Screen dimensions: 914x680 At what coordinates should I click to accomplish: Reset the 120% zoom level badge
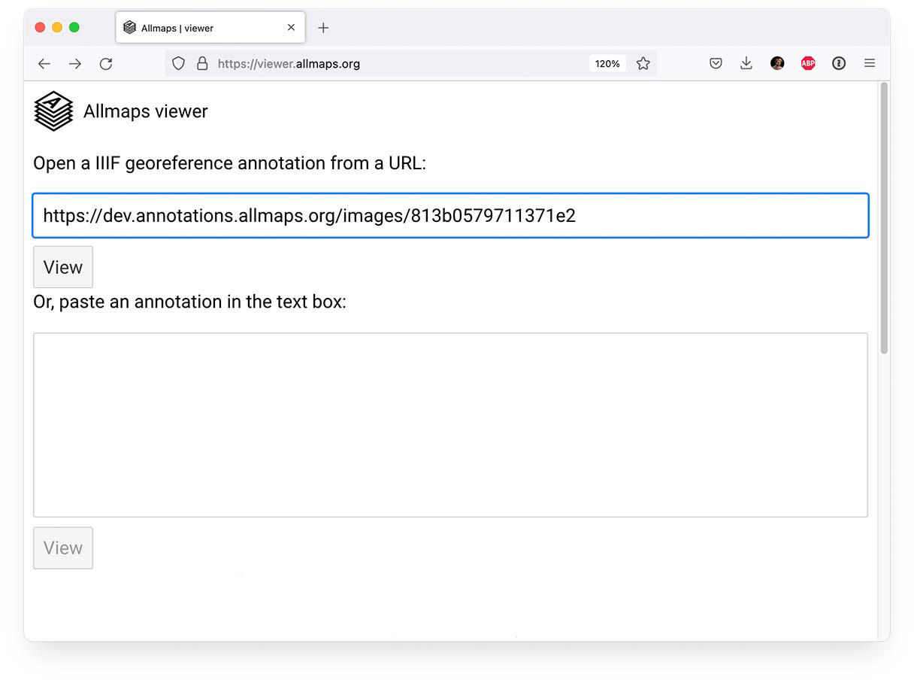coord(607,64)
